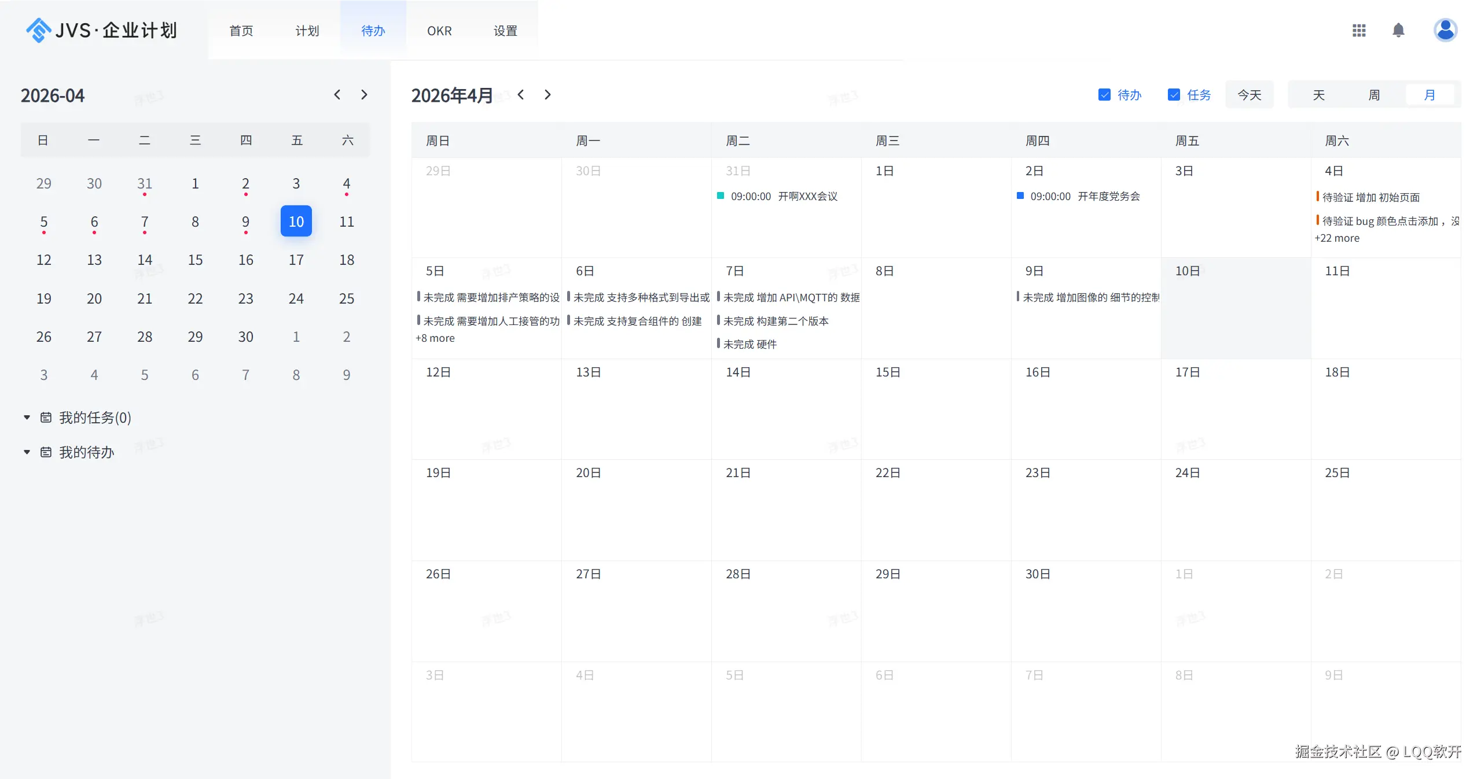Screen dimensions: 1481x779
Task: Expand +22 more on April 4
Action: click(1336, 238)
